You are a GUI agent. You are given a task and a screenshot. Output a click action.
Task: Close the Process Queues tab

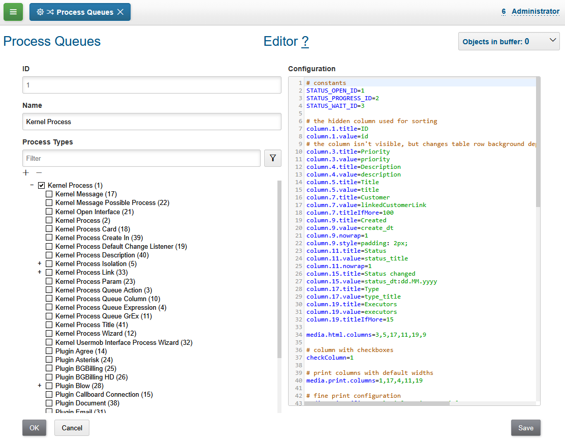(120, 12)
